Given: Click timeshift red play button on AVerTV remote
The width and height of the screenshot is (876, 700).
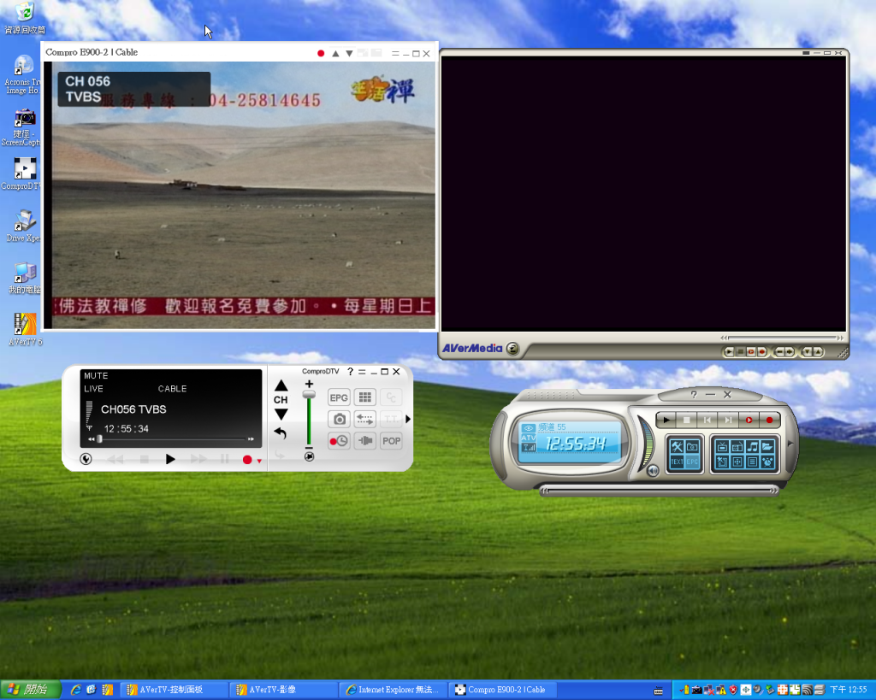Looking at the screenshot, I should click(x=749, y=420).
